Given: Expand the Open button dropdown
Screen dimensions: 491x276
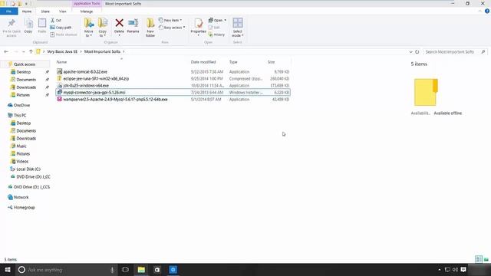Looking at the screenshot, I should (x=225, y=20).
